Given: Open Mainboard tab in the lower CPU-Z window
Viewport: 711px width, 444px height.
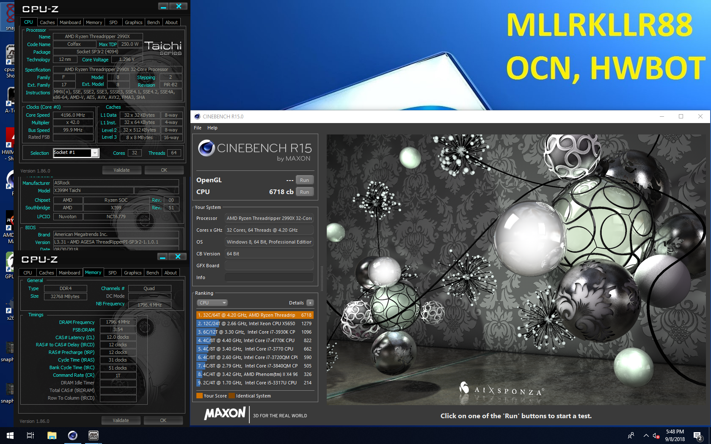Looking at the screenshot, I should point(69,273).
